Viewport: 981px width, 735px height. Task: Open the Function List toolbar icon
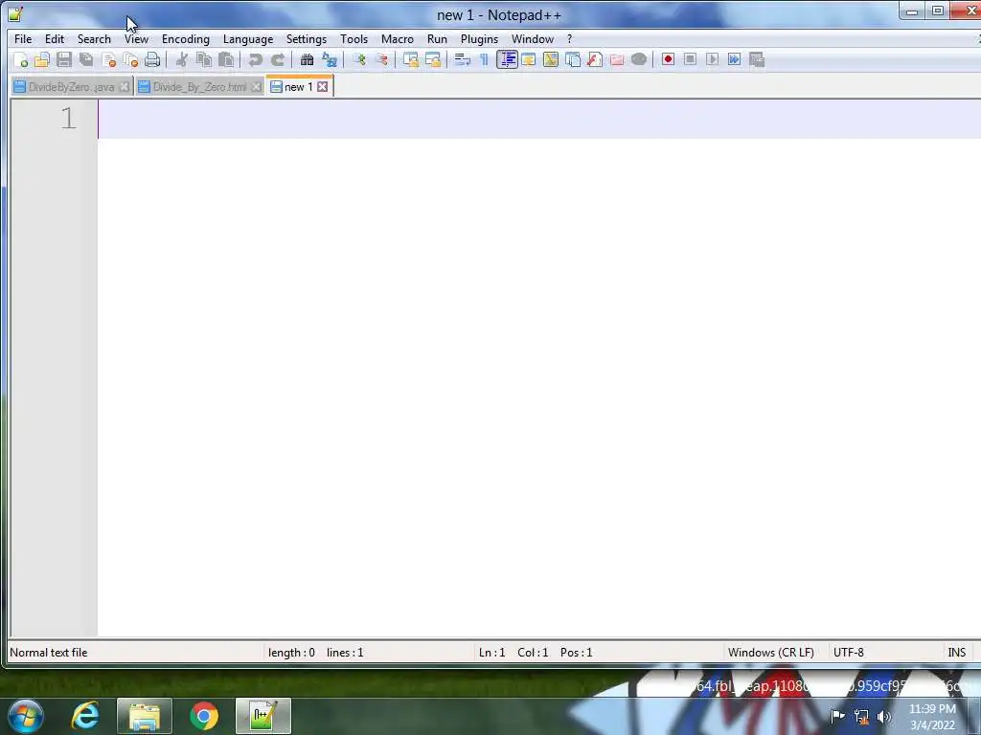point(595,60)
